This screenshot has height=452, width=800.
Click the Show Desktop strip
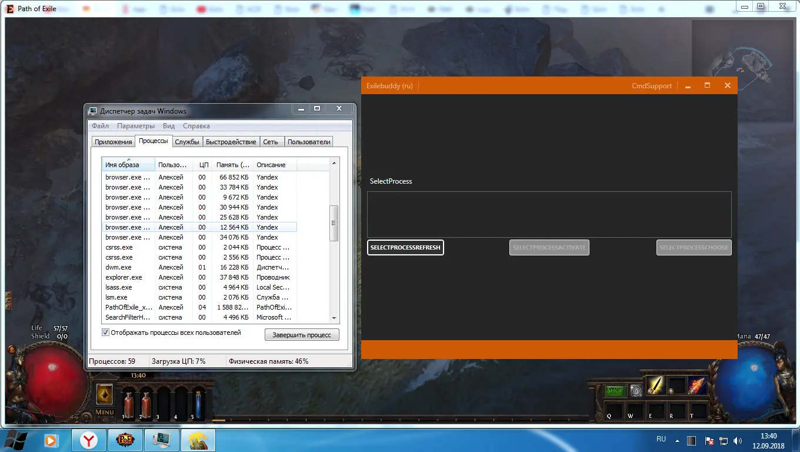(796, 440)
